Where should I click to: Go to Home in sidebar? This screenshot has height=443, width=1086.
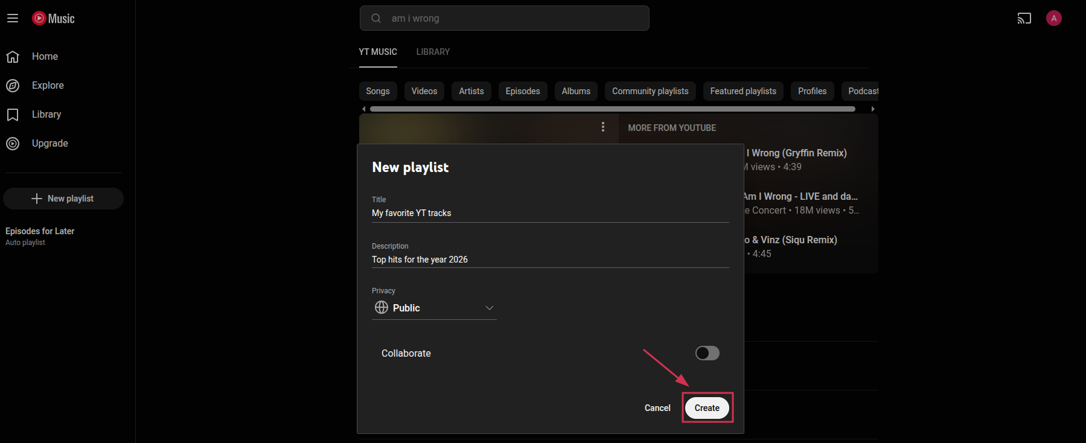click(45, 56)
